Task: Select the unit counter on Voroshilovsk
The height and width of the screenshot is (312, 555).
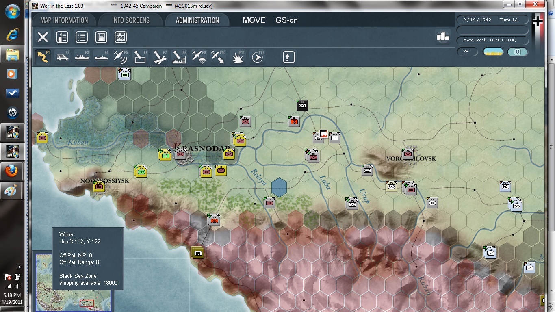Action: click(408, 154)
